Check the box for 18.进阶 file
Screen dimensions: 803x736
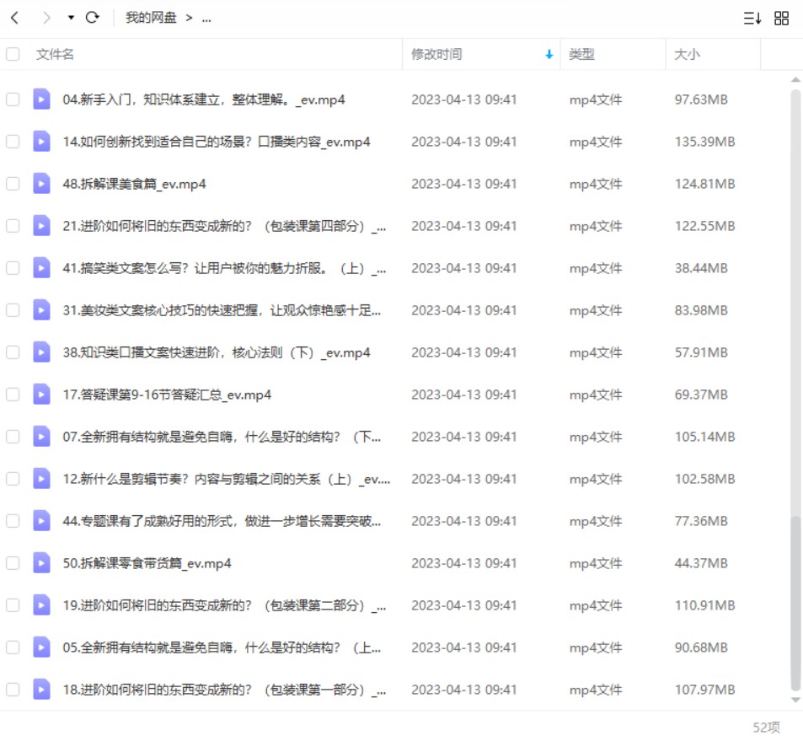click(13, 690)
